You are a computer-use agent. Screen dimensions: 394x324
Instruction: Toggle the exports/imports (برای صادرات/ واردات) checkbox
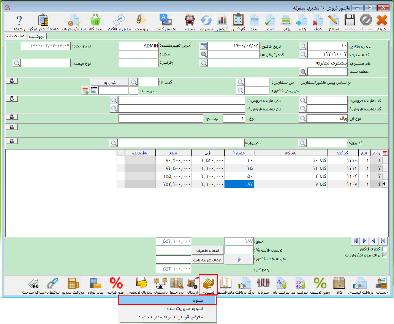(x=384, y=255)
